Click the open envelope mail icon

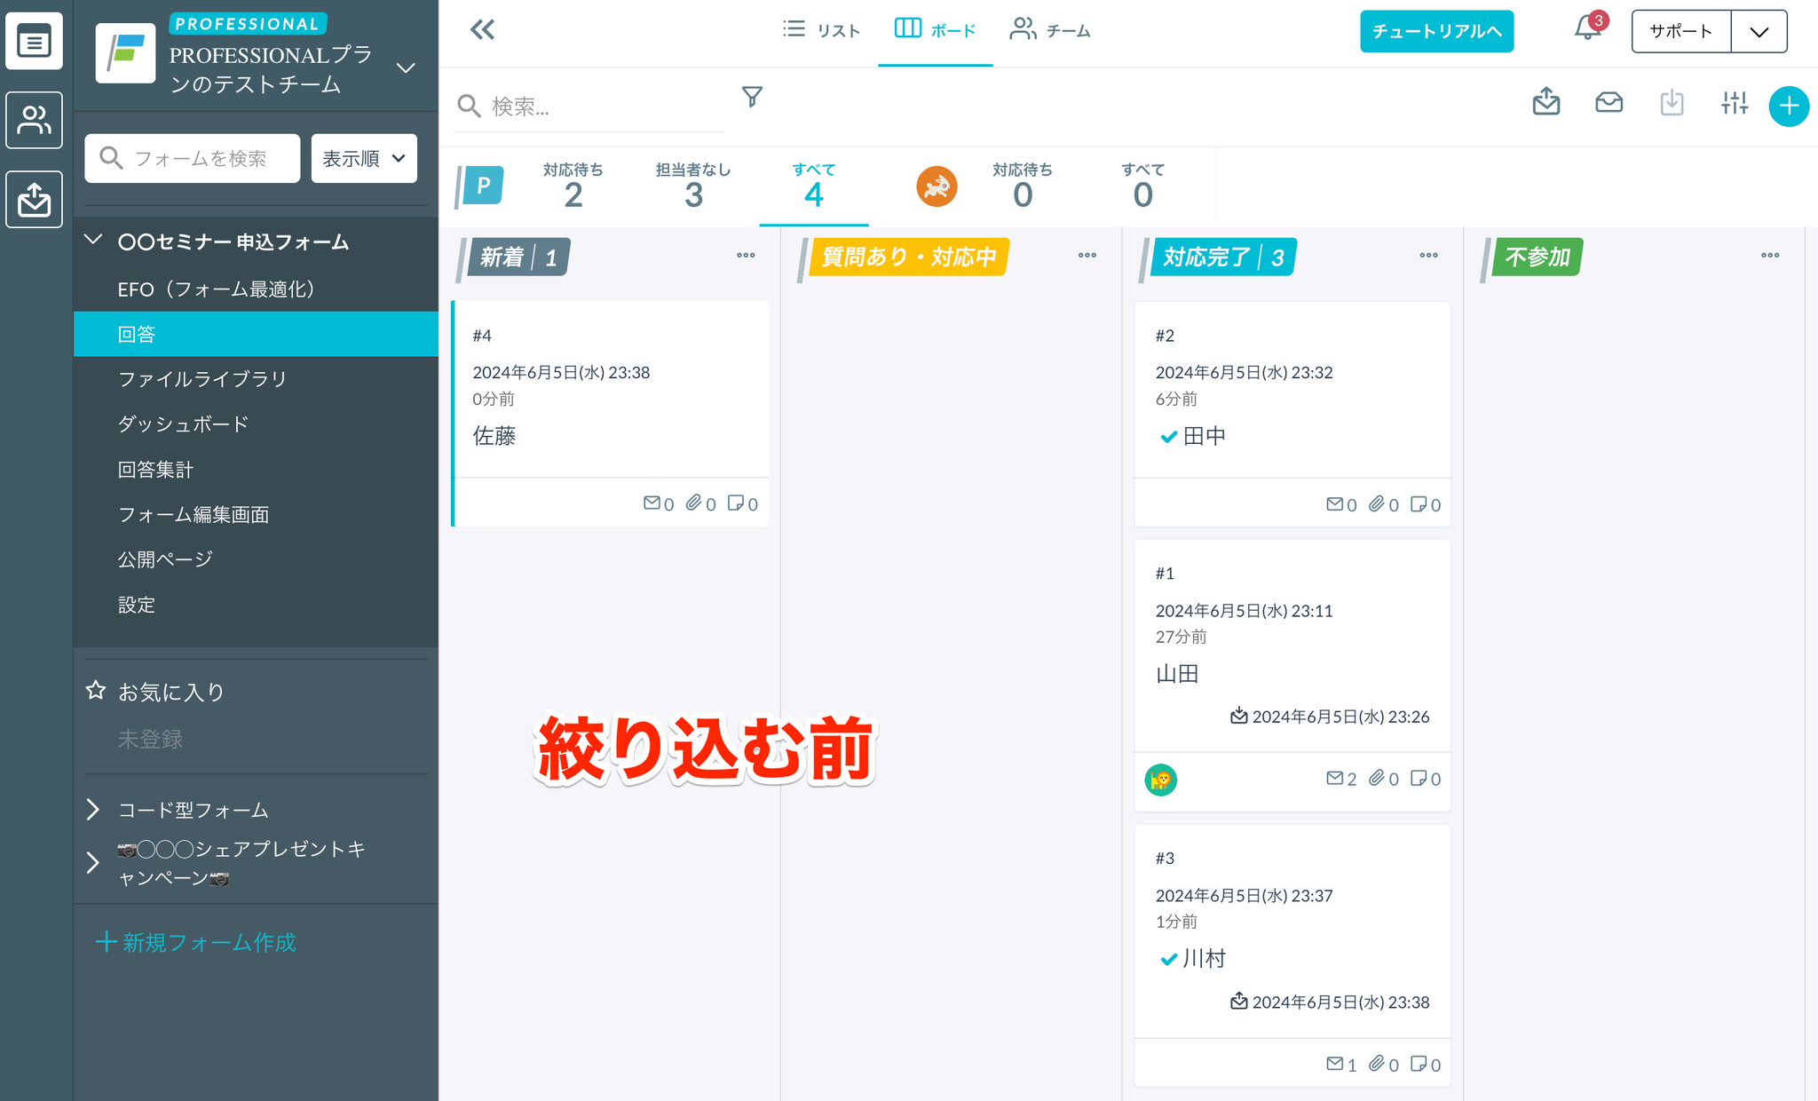pos(1609,104)
